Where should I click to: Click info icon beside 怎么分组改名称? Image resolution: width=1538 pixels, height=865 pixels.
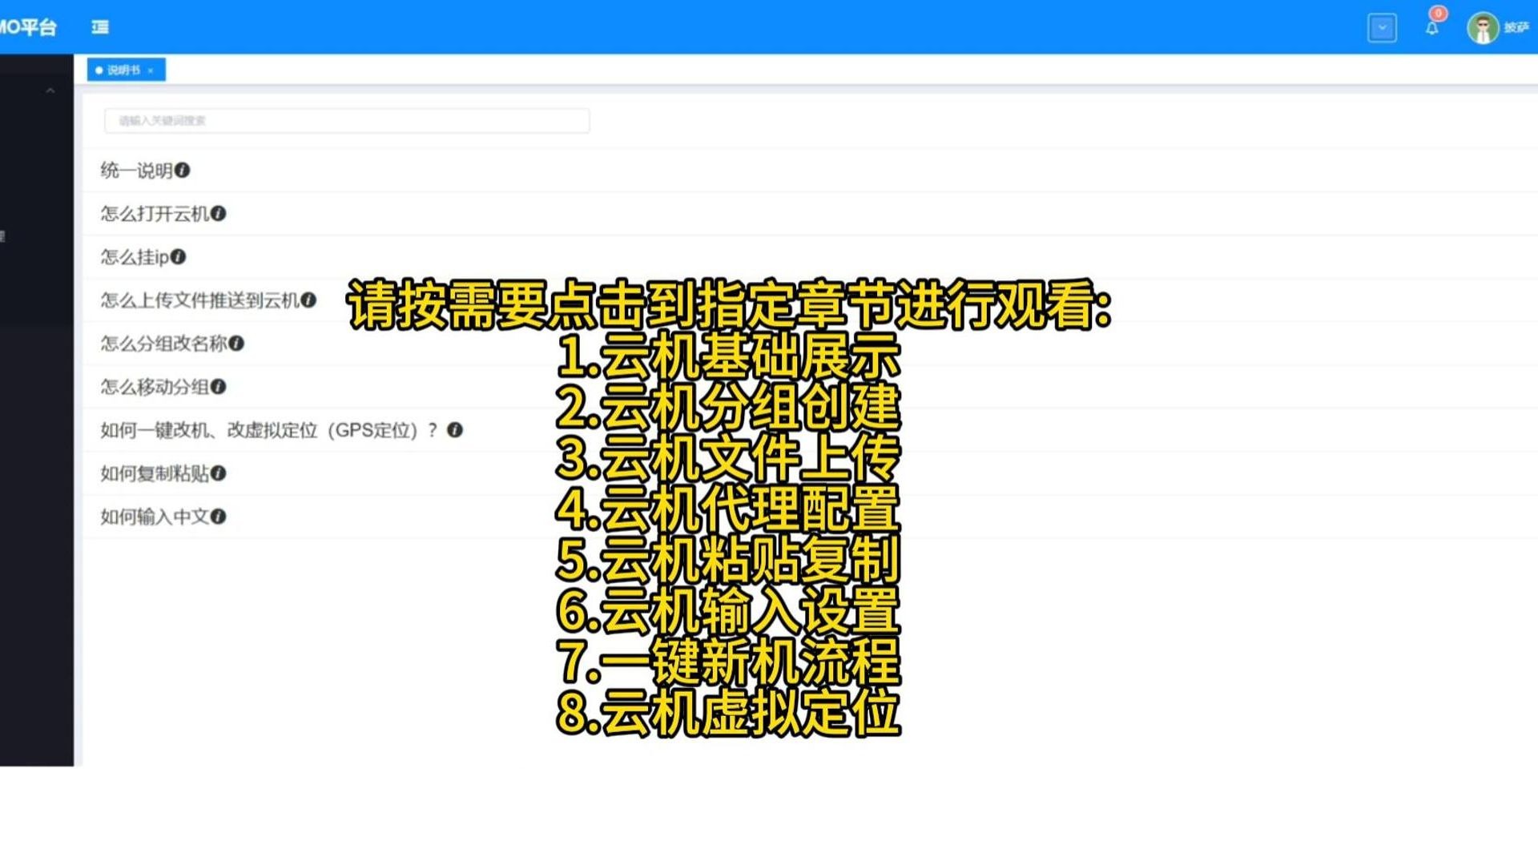(236, 344)
